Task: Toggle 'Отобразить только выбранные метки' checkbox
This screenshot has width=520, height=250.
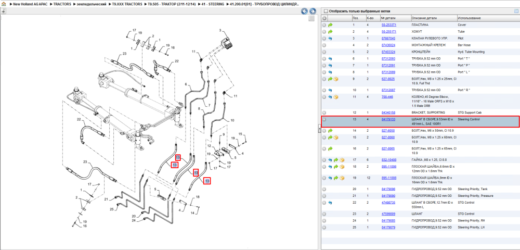Action: click(x=326, y=11)
